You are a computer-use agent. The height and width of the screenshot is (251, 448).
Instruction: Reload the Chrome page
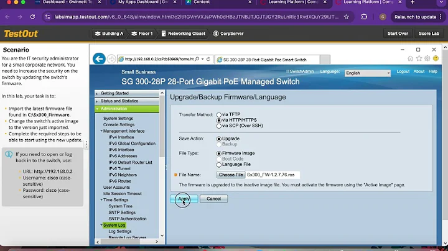pyautogui.click(x=32, y=17)
